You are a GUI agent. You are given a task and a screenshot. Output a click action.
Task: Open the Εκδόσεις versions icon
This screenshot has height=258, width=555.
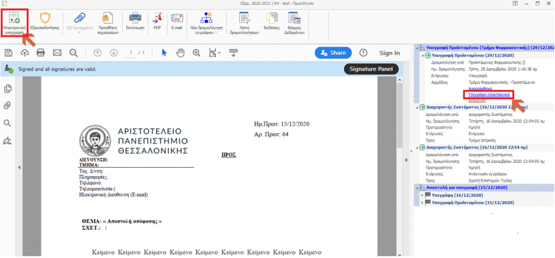(x=272, y=21)
